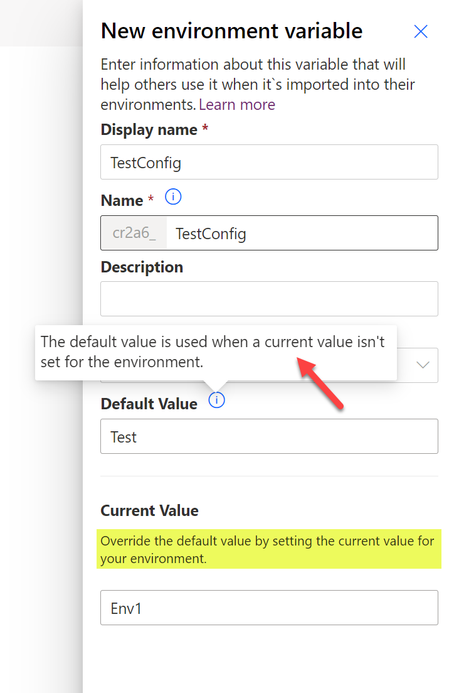This screenshot has width=454, height=693.
Task: Click the info icon beside Name
Action: 173,196
